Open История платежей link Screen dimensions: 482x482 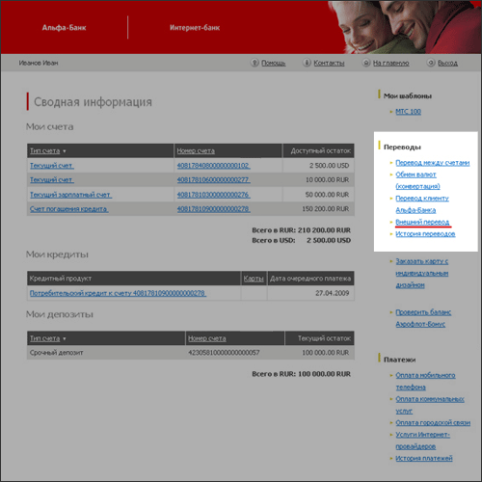coord(424,458)
